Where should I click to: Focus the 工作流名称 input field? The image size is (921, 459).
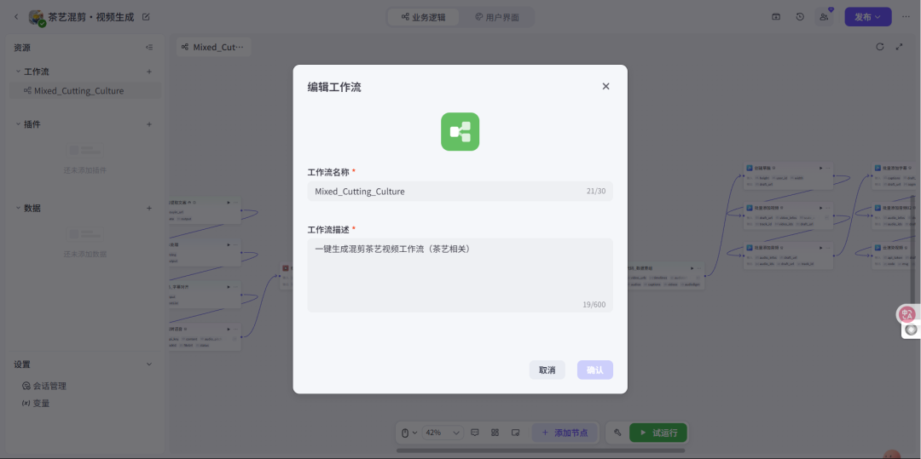pyautogui.click(x=460, y=191)
